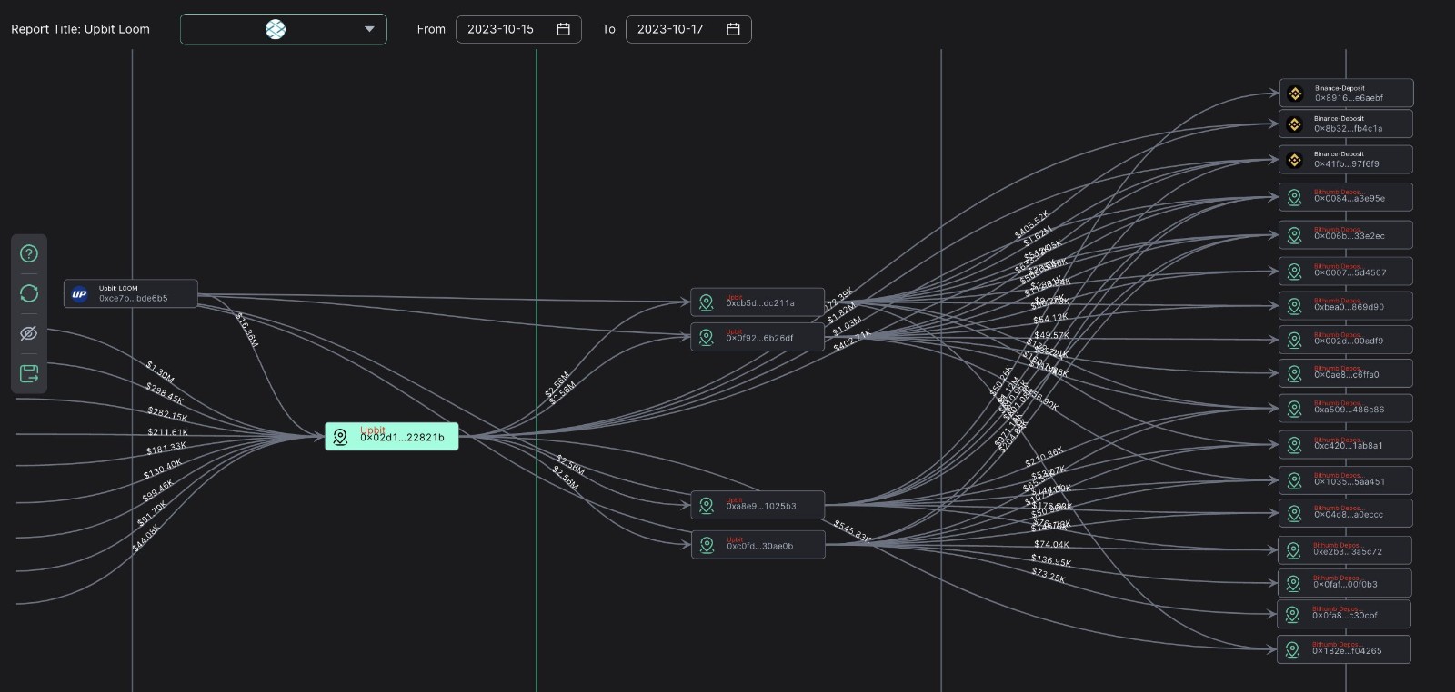
Task: Click pin icon on 0x002d...00adf9 node
Action: pyautogui.click(x=1294, y=340)
